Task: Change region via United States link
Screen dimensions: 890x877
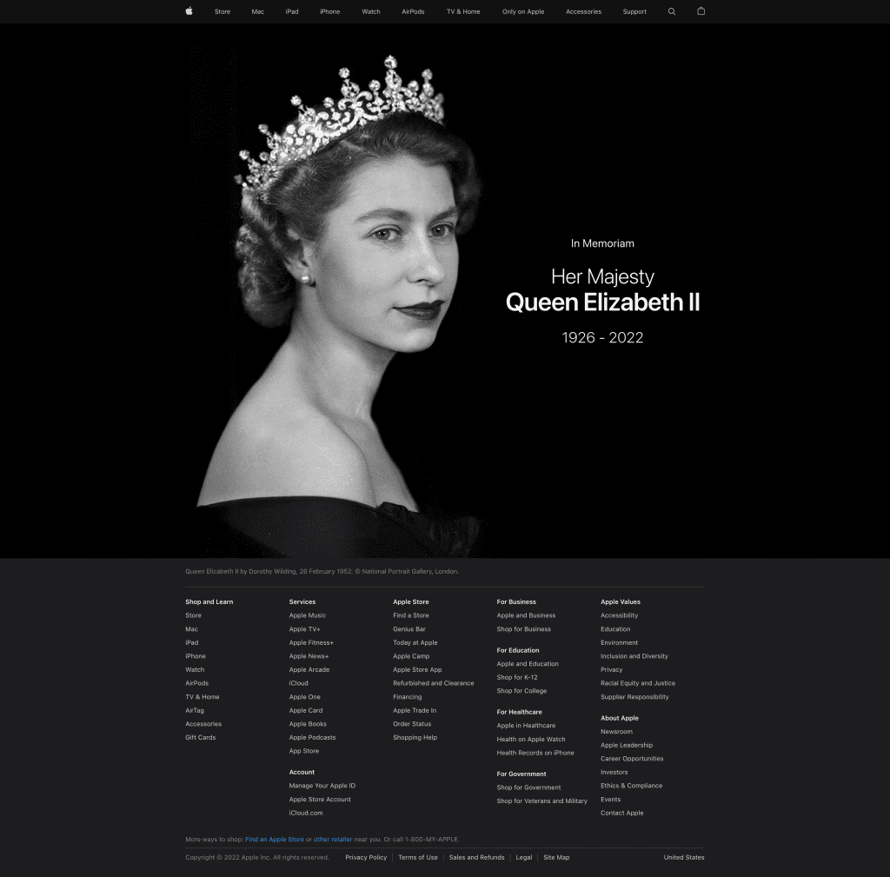Action: click(x=684, y=858)
